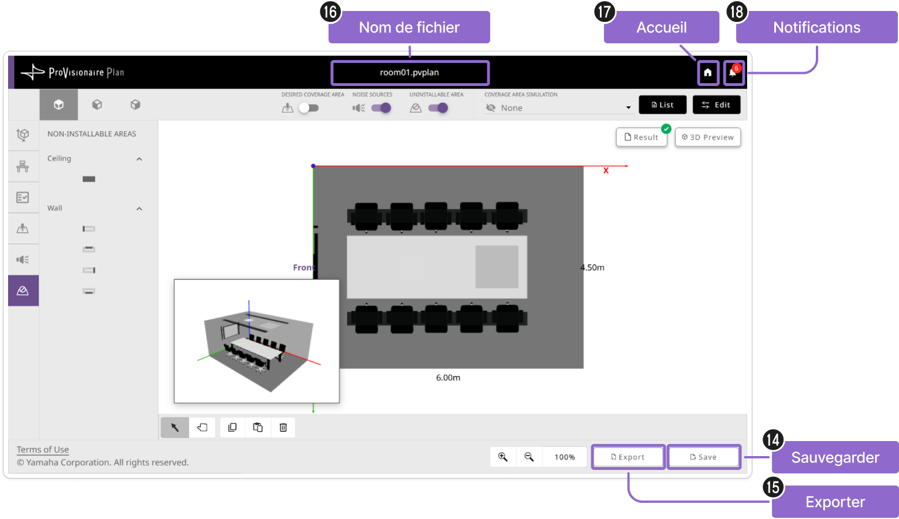
Task: Open the checklist step in sidebar
Action: pos(23,197)
